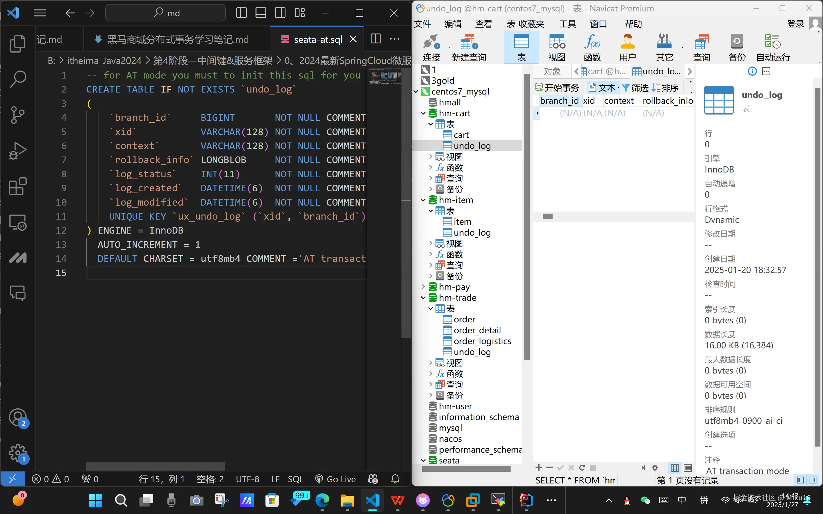Open the Source Control view
Image resolution: width=823 pixels, height=514 pixels.
(x=17, y=115)
